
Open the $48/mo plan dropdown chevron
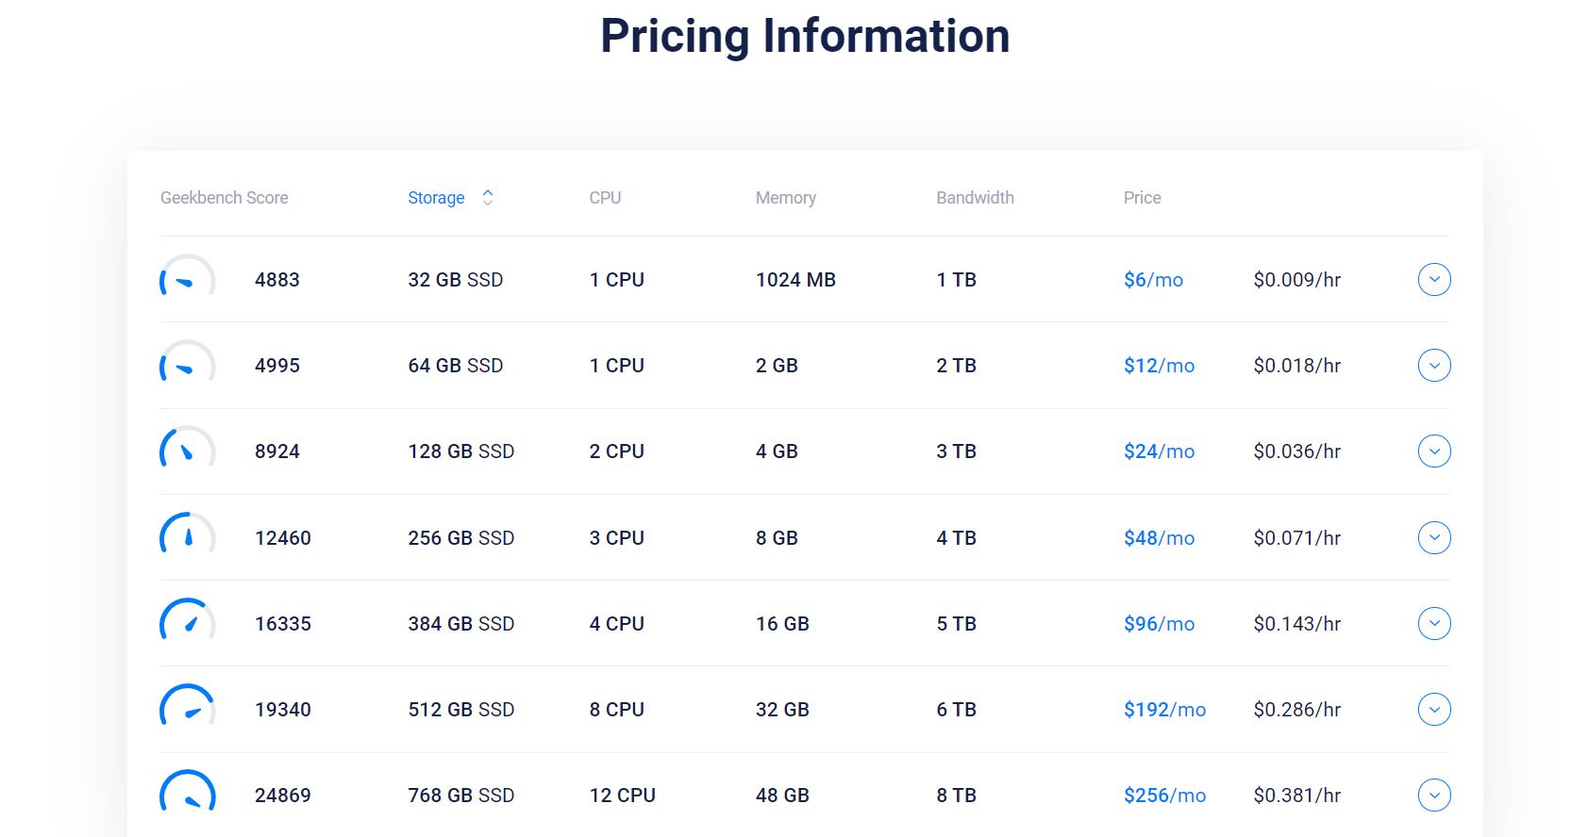point(1433,537)
